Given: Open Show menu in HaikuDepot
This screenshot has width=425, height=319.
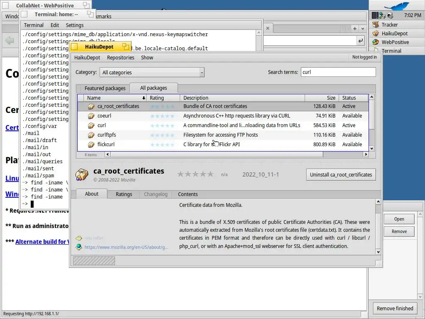Looking at the screenshot, I should click(x=147, y=57).
